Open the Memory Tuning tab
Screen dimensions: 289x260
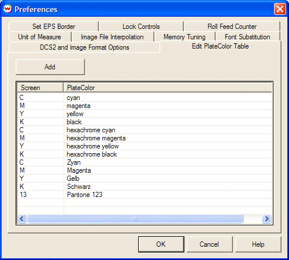pos(184,37)
